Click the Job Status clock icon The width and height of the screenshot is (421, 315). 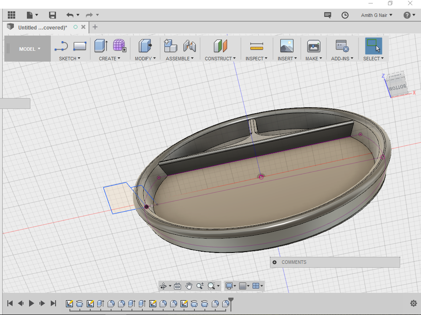coord(345,15)
